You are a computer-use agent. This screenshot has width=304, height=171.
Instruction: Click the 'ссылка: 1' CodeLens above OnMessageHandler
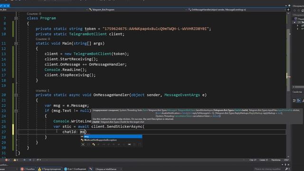pyautogui.click(x=42, y=91)
